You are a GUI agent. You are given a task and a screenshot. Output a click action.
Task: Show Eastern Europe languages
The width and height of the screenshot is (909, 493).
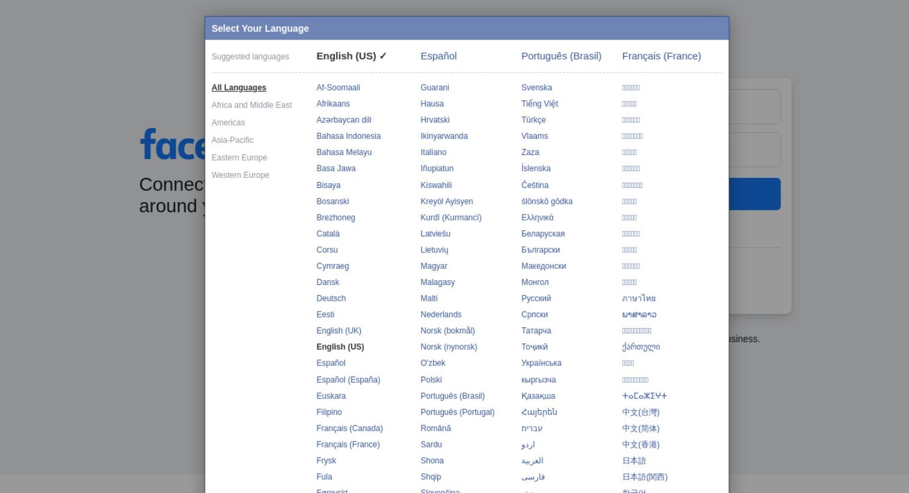tap(240, 158)
